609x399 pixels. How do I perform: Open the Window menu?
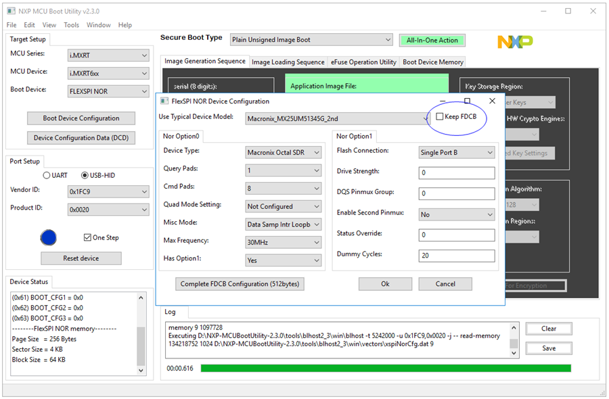[x=98, y=25]
